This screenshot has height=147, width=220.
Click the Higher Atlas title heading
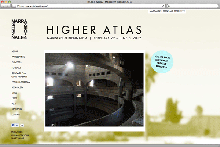click(x=94, y=30)
